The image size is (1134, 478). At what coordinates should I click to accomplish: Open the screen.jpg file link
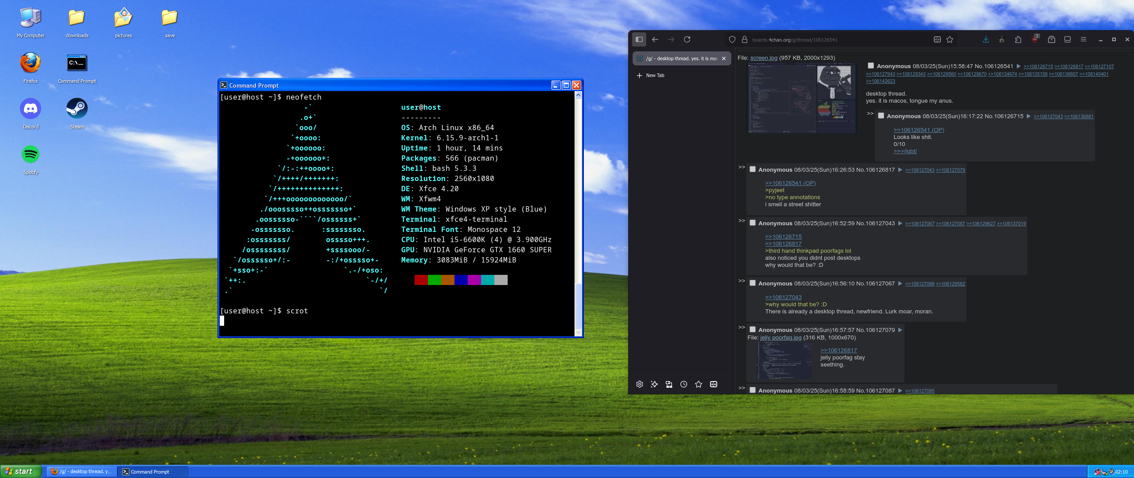coord(764,58)
